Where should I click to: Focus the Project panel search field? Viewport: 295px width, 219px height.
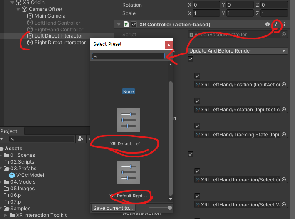point(42,139)
